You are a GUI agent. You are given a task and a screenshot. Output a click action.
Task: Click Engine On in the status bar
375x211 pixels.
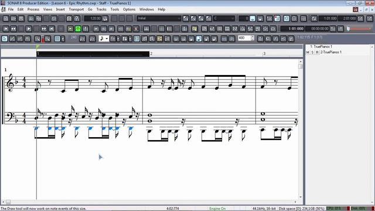coord(217,209)
